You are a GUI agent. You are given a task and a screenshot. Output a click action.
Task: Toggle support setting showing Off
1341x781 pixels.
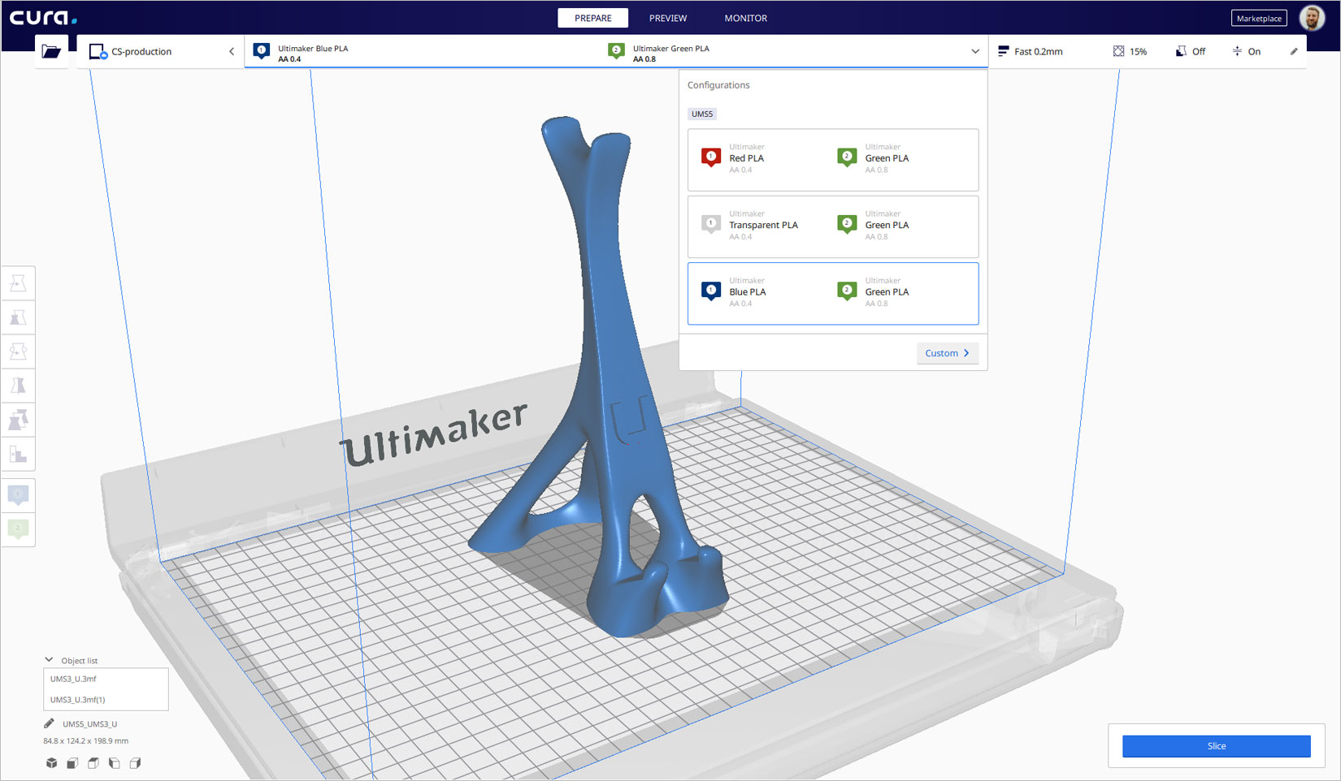(1191, 51)
